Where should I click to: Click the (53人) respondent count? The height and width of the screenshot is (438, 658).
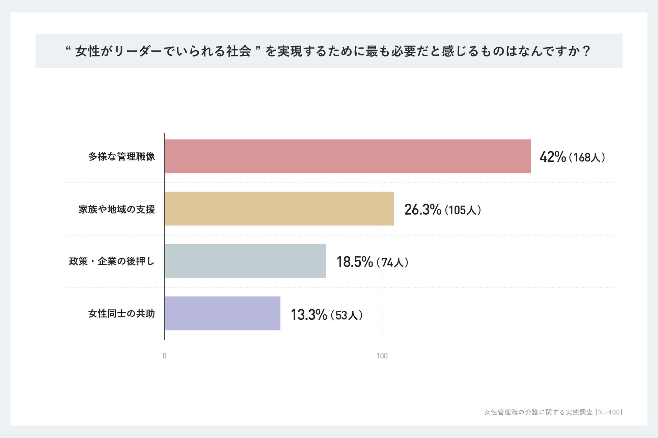click(347, 315)
